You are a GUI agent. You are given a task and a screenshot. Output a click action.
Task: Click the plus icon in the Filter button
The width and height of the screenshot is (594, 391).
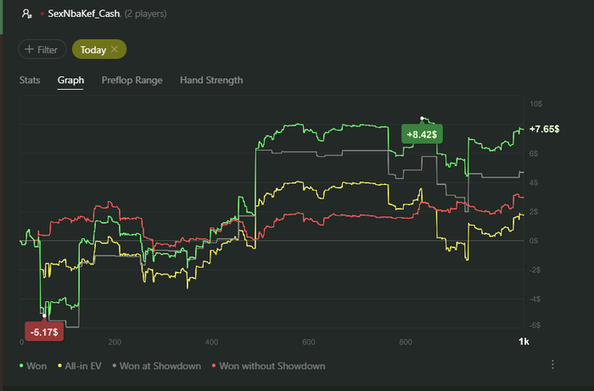(29, 49)
